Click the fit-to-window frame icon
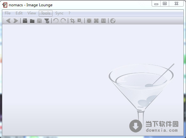The height and width of the screenshot is (138, 186). coord(96,21)
